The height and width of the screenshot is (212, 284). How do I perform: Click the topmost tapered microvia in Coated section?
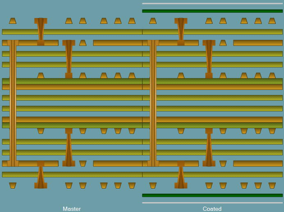pyautogui.click(x=181, y=32)
